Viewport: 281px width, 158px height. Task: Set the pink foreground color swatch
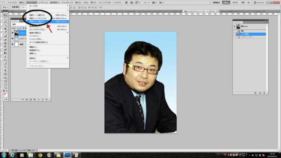[5, 94]
